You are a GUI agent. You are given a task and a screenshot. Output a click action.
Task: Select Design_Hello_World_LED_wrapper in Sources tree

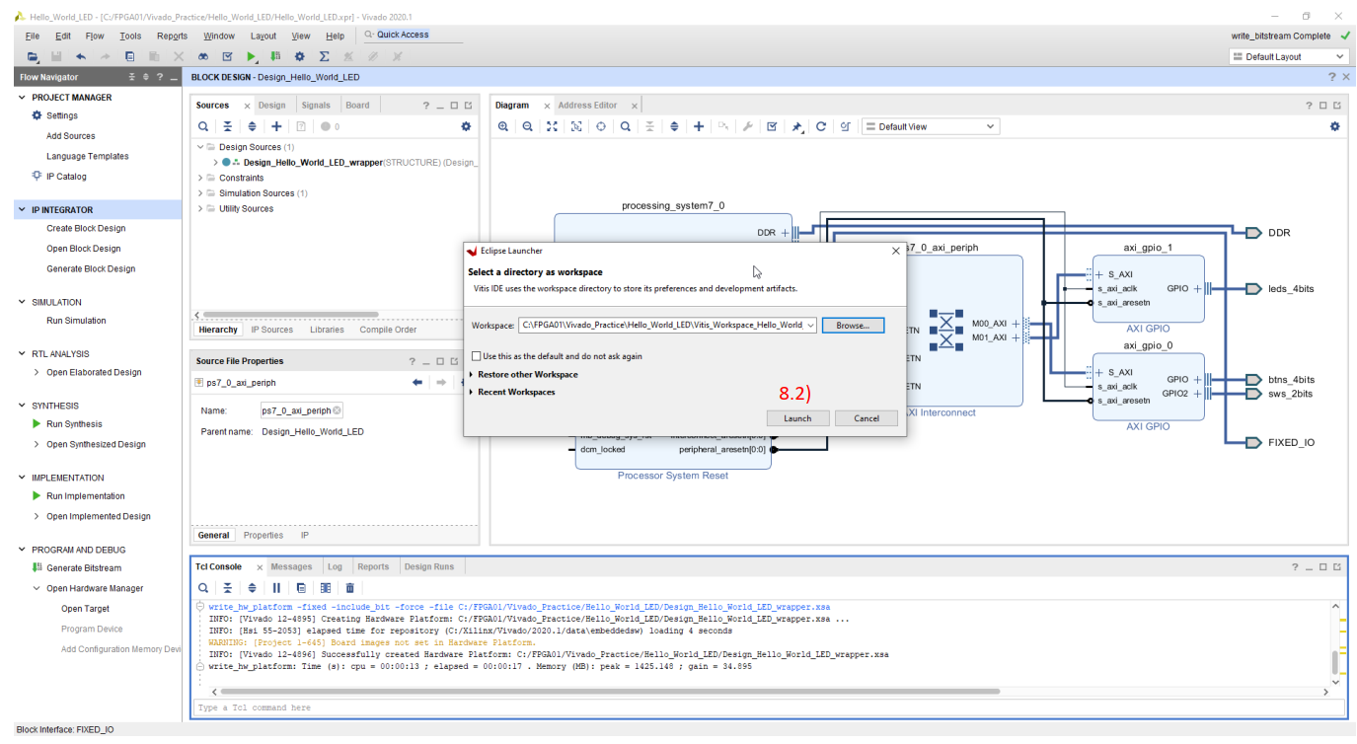[x=313, y=163]
